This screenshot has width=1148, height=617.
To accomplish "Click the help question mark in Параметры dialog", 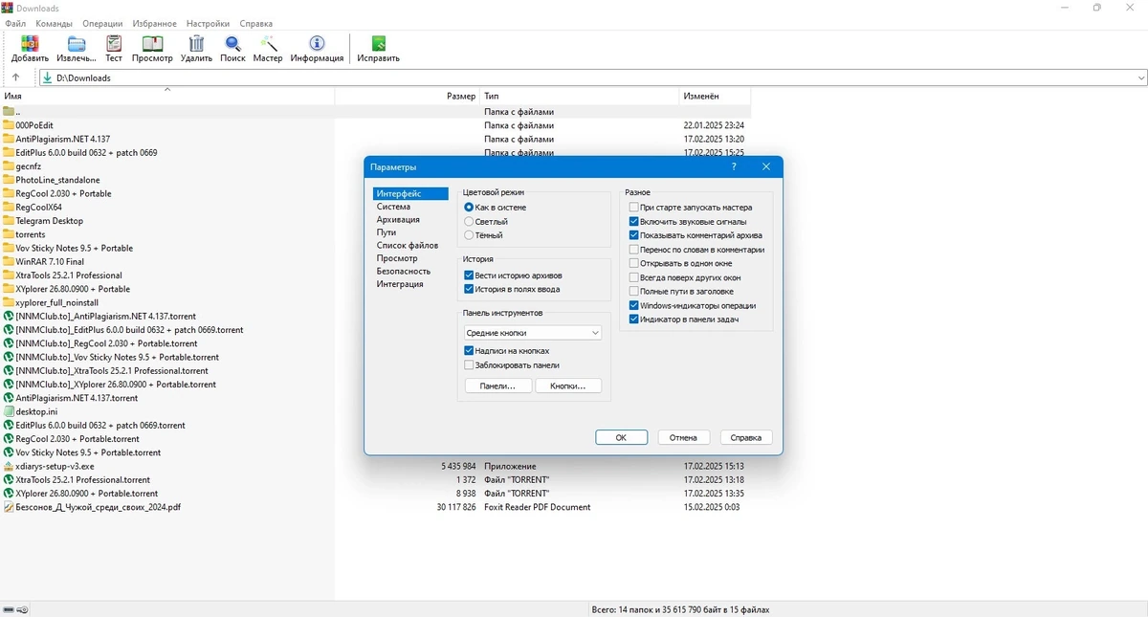I will (734, 166).
